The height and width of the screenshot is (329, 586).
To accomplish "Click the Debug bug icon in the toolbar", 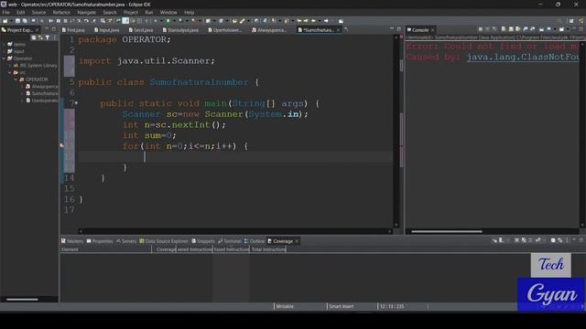I will click(156, 21).
